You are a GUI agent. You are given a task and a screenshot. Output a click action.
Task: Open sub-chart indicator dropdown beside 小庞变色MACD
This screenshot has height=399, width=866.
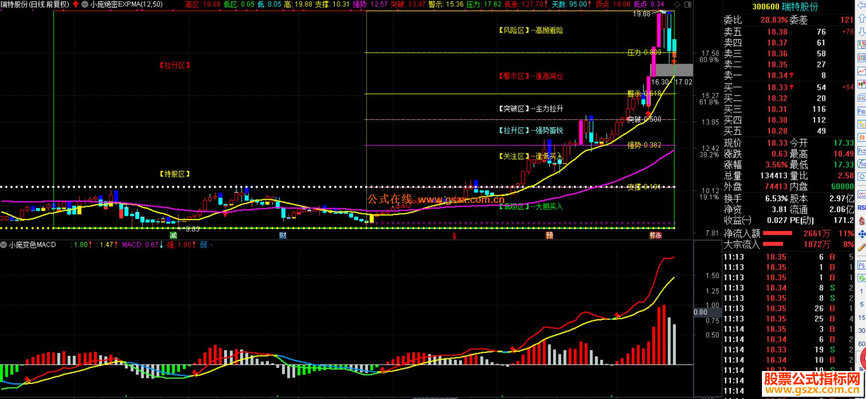point(4,245)
